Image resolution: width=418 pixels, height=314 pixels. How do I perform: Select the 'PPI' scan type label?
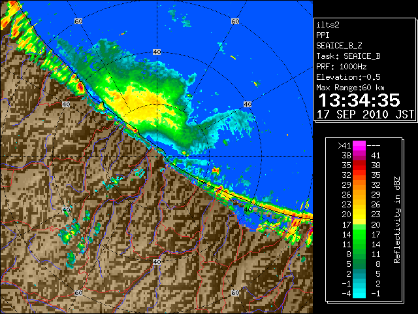[323, 35]
